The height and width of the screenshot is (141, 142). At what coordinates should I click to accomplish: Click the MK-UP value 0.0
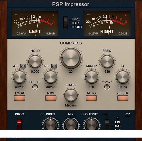coord(91,87)
